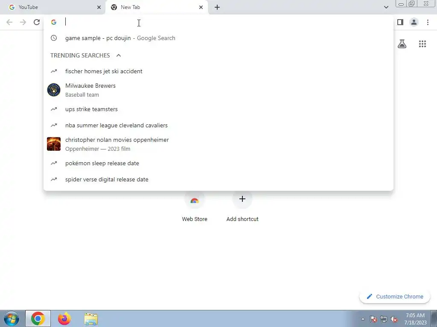Open the profile avatar menu
Image resolution: width=437 pixels, height=327 pixels.
coord(414,22)
